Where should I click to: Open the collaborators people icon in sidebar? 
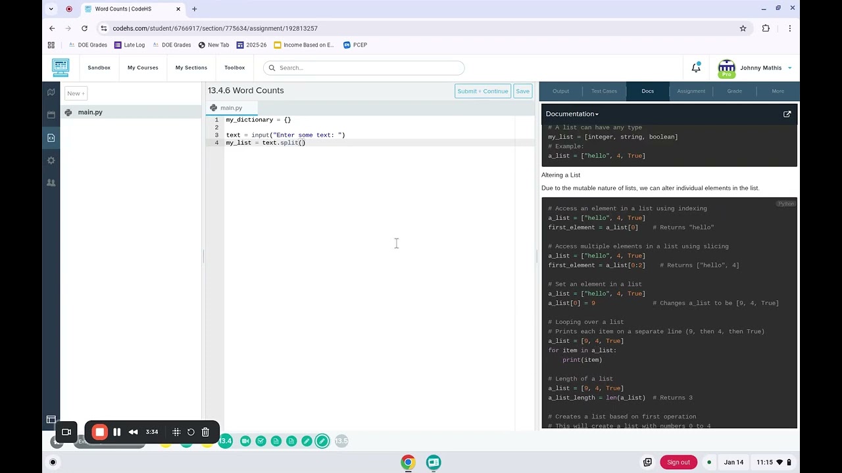point(51,183)
